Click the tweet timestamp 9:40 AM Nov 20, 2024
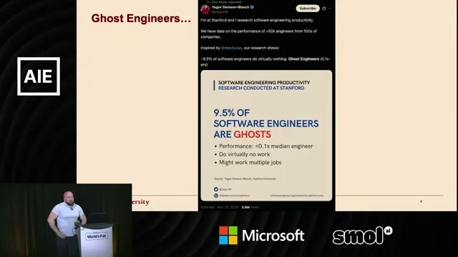This screenshot has height=257, width=458. point(220,207)
